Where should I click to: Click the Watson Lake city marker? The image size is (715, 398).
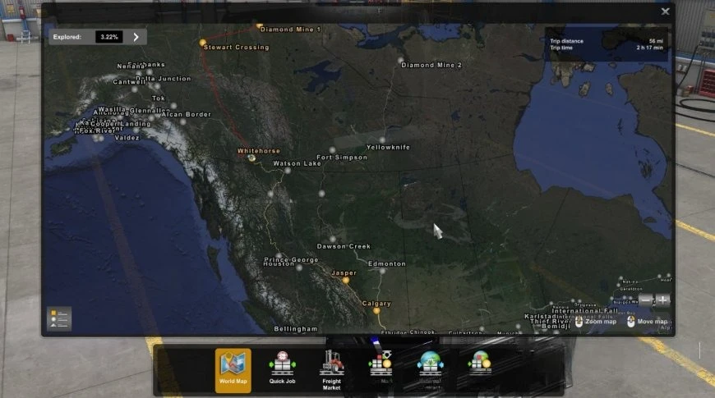[288, 171]
